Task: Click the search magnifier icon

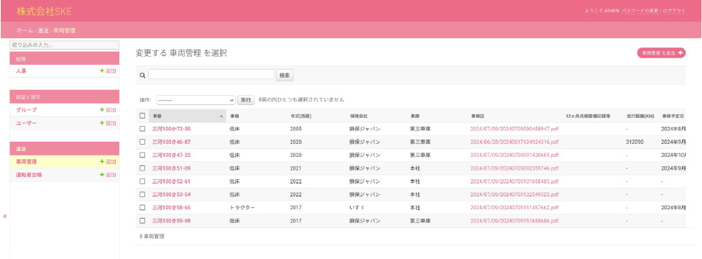Action: coord(142,76)
